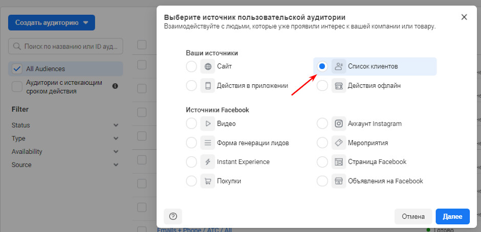Select the Форма генерации лидов radio button
The image size is (481, 232).
191,143
